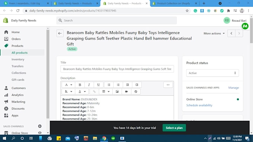This screenshot has height=142, width=253.
Task: Insert a numbered list
Action: [x=118, y=85]
